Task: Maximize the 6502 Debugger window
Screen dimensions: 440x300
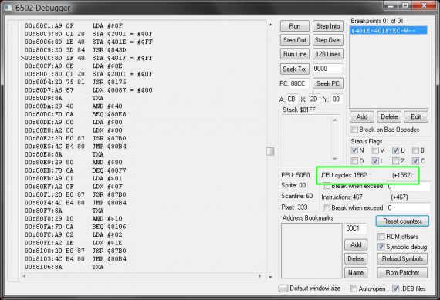Action: click(x=404, y=5)
